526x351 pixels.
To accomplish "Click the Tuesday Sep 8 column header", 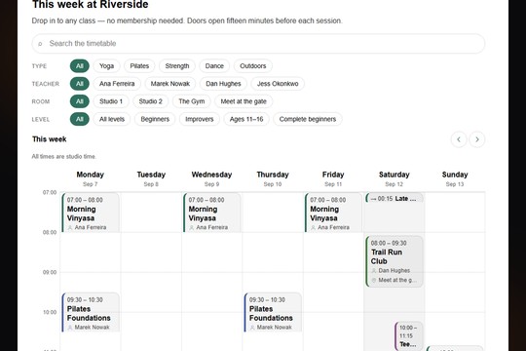I will (x=151, y=178).
